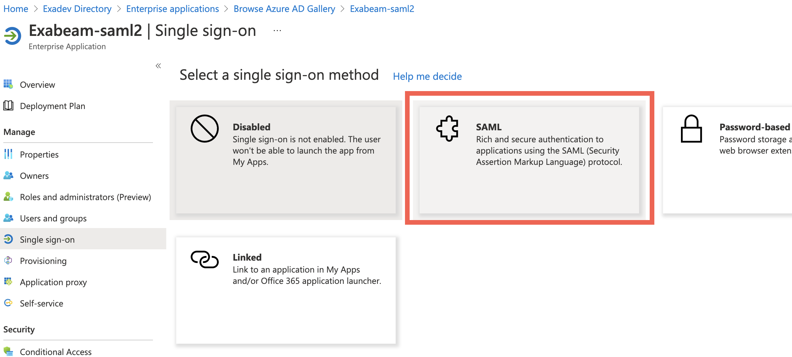This screenshot has height=357, width=792.
Task: Open the Help me decide link
Action: 427,76
